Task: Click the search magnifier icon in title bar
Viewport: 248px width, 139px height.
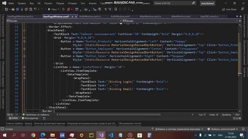Action: tap(193, 3)
